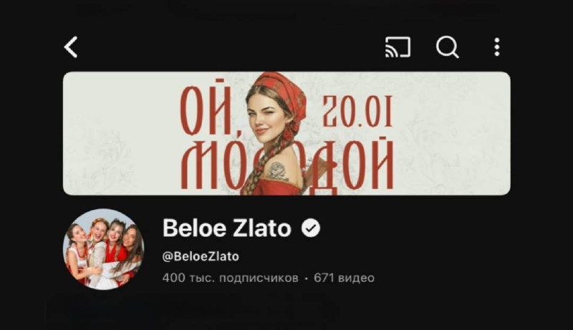Click the rose tattoo on the shoulder
This screenshot has width=573, height=330.
277,172
